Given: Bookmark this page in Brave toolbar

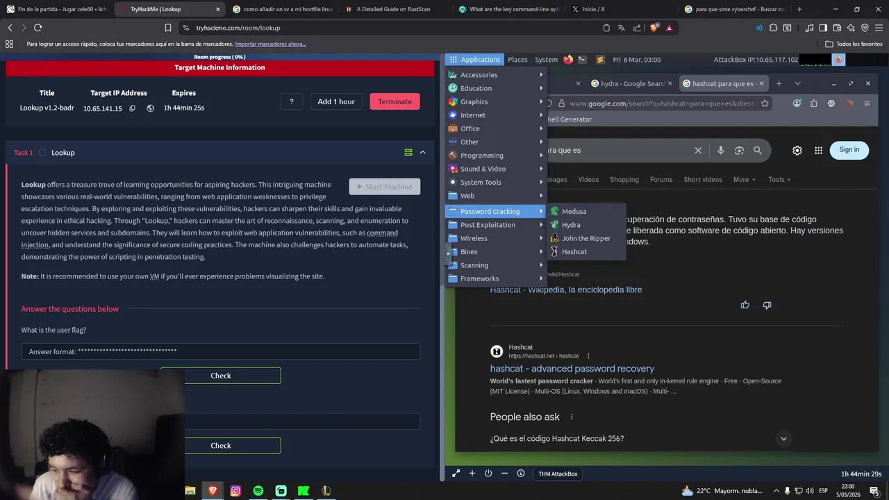Looking at the screenshot, I should coord(168,28).
